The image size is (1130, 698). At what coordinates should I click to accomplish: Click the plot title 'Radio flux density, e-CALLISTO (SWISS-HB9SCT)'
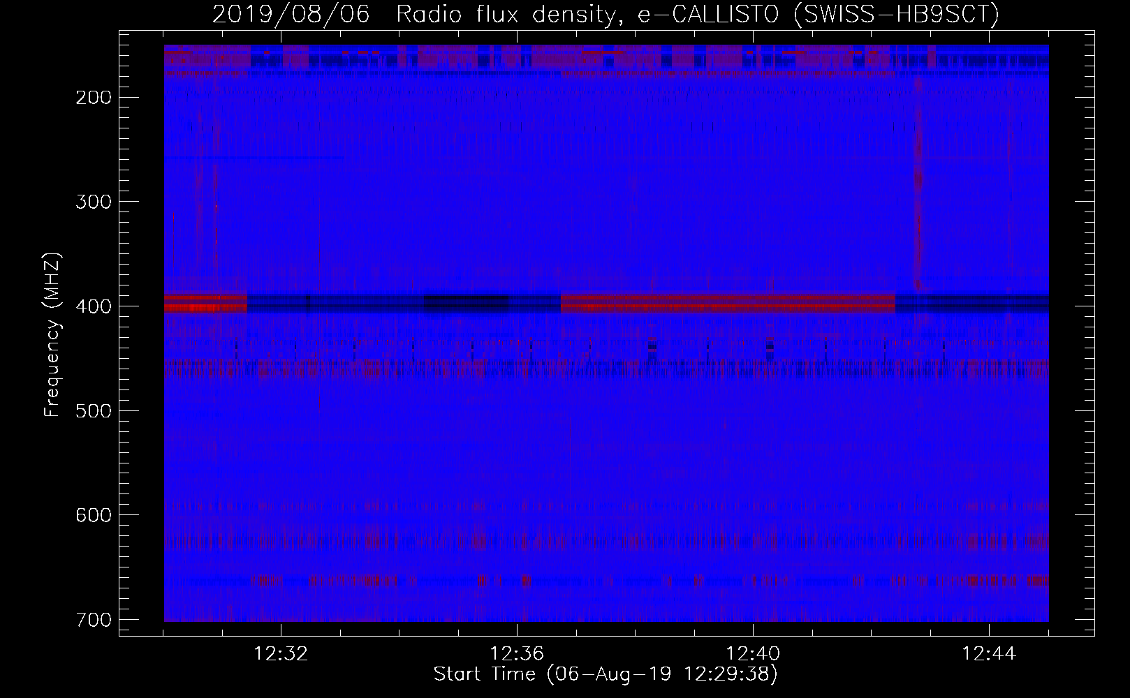[698, 15]
